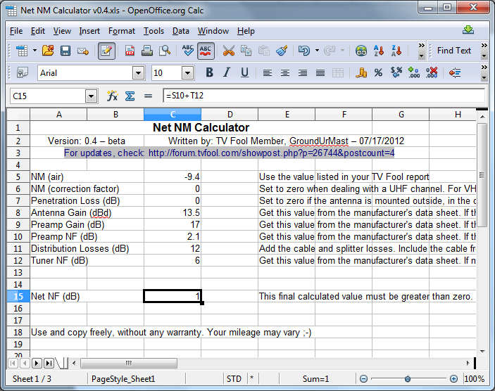Image resolution: width=495 pixels, height=391 pixels.
Task: Click the tvfool forum updates link
Action: click(x=271, y=153)
